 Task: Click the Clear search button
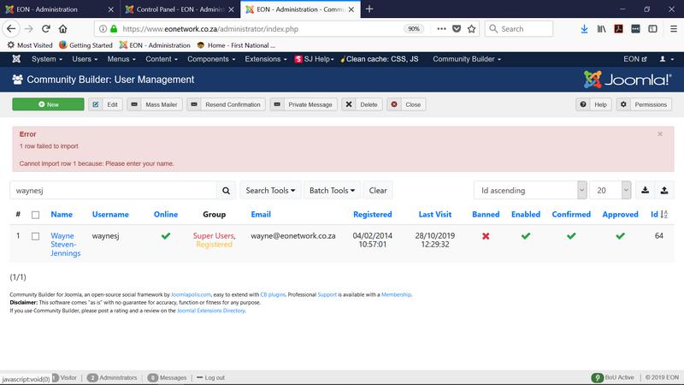pos(378,190)
